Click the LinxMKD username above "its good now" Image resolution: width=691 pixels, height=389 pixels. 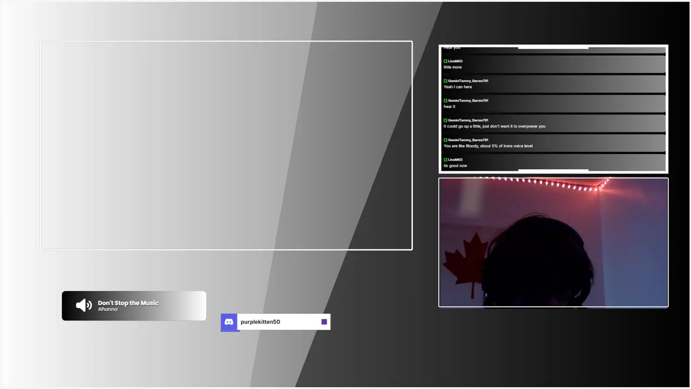tap(455, 160)
